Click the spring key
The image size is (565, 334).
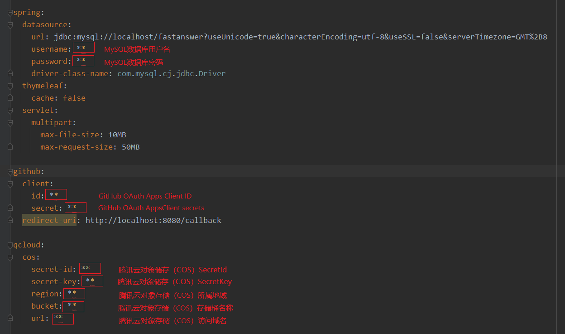point(27,13)
